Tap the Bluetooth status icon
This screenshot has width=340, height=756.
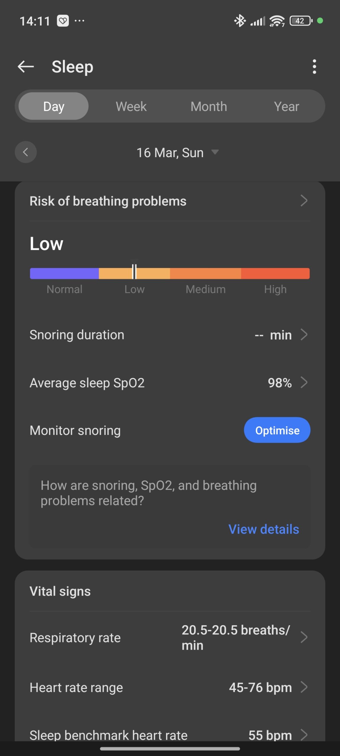click(x=240, y=21)
